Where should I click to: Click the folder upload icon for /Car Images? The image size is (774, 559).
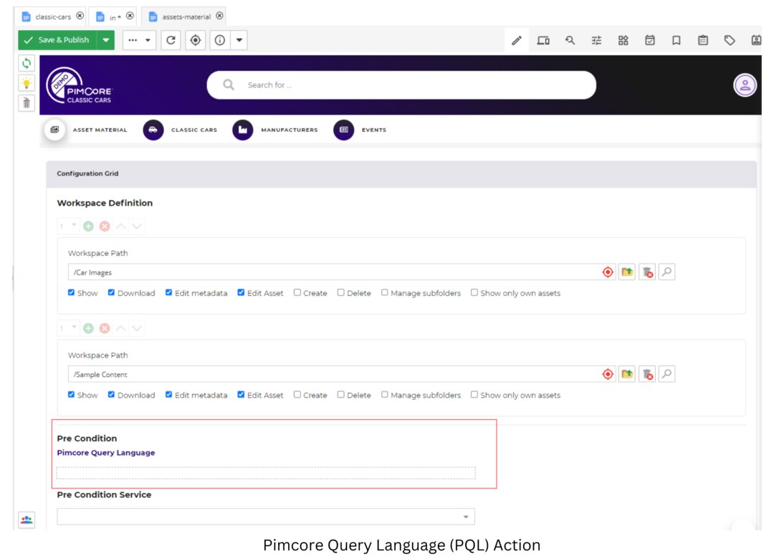(x=627, y=272)
